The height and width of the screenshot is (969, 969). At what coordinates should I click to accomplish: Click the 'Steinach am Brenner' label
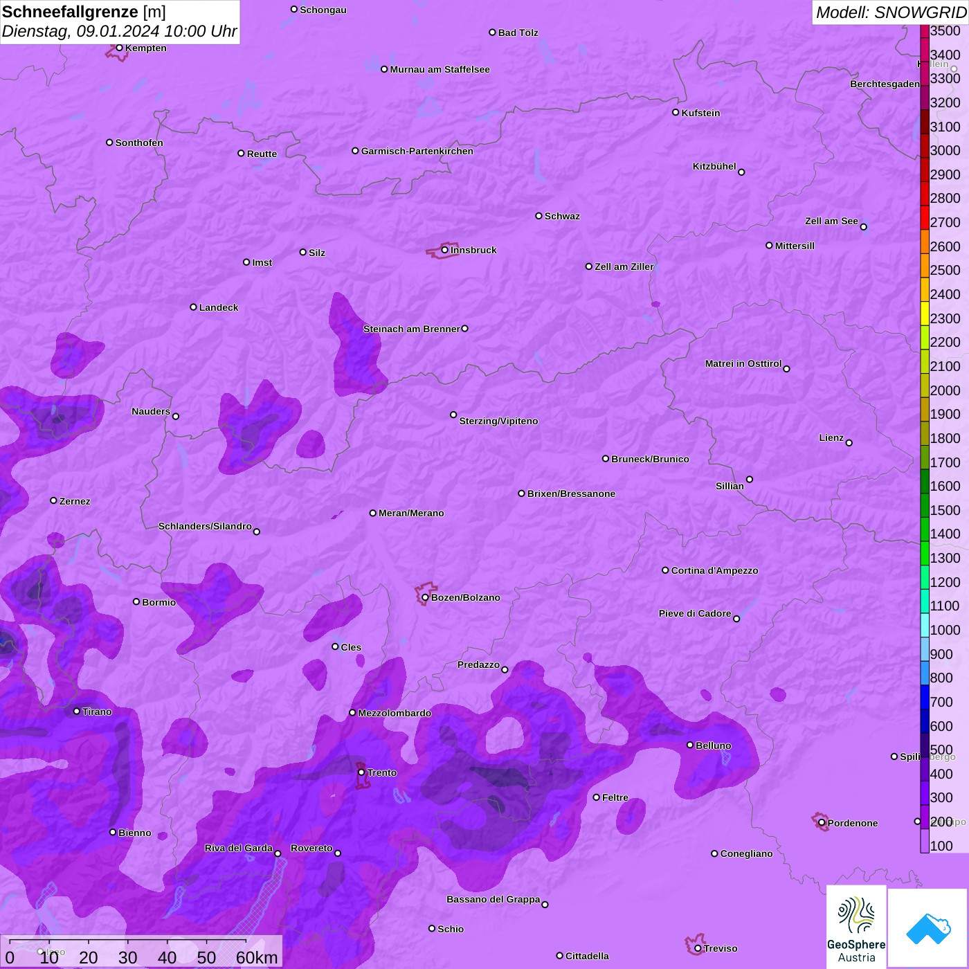[412, 329]
